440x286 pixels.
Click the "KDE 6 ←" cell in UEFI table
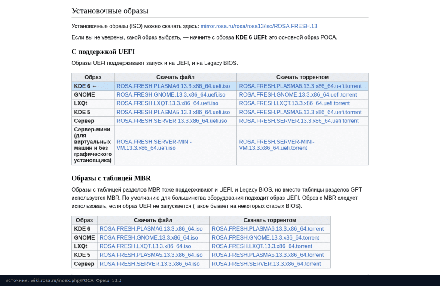(93, 86)
